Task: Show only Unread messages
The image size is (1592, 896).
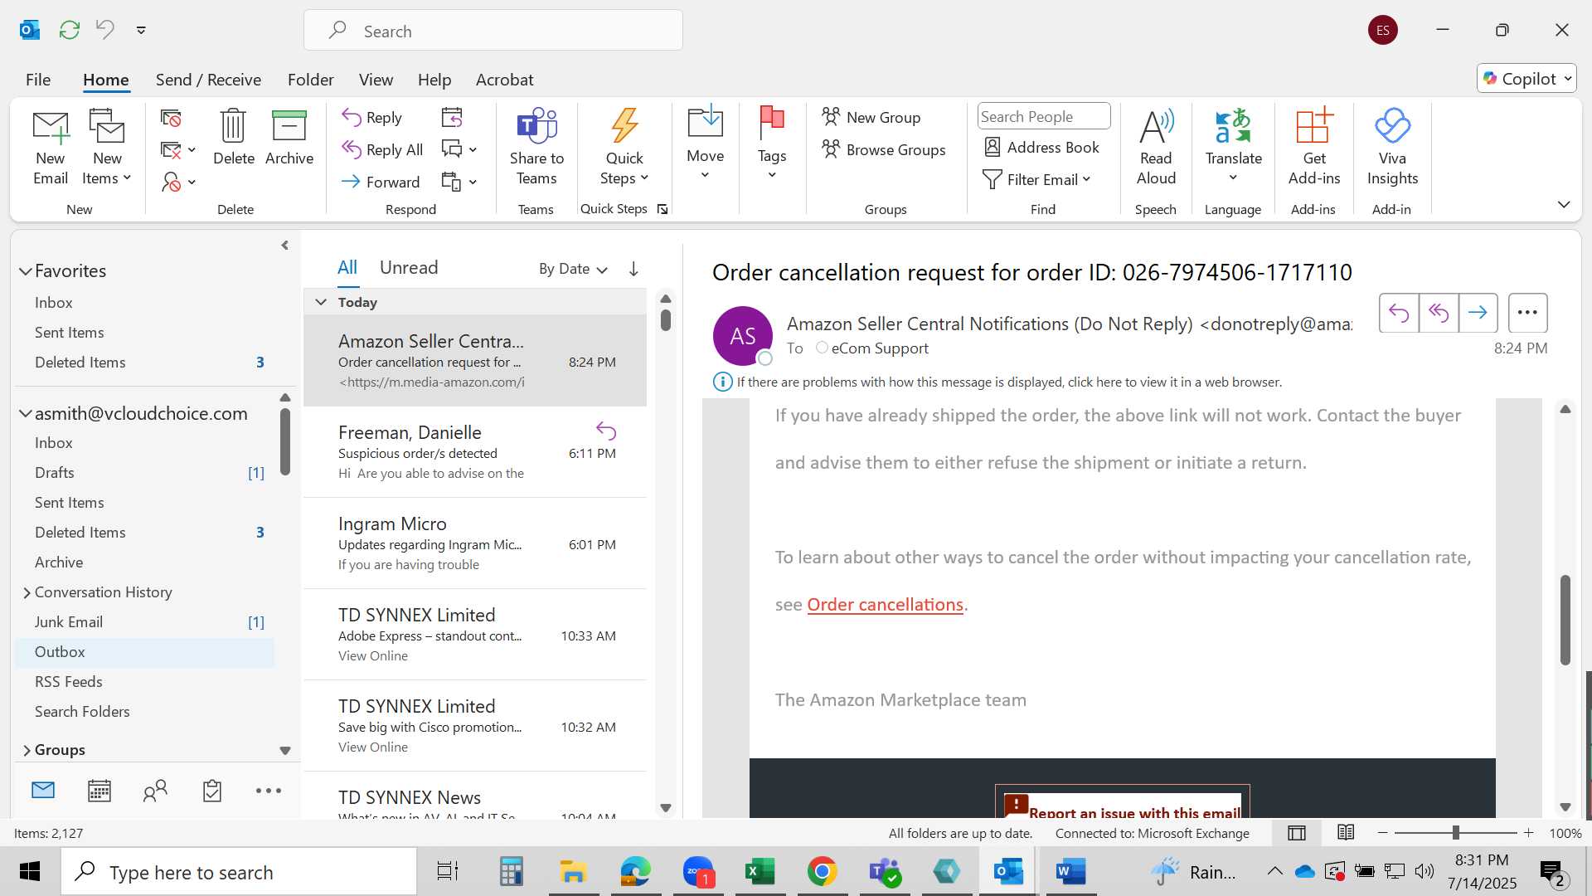Action: pos(409,267)
